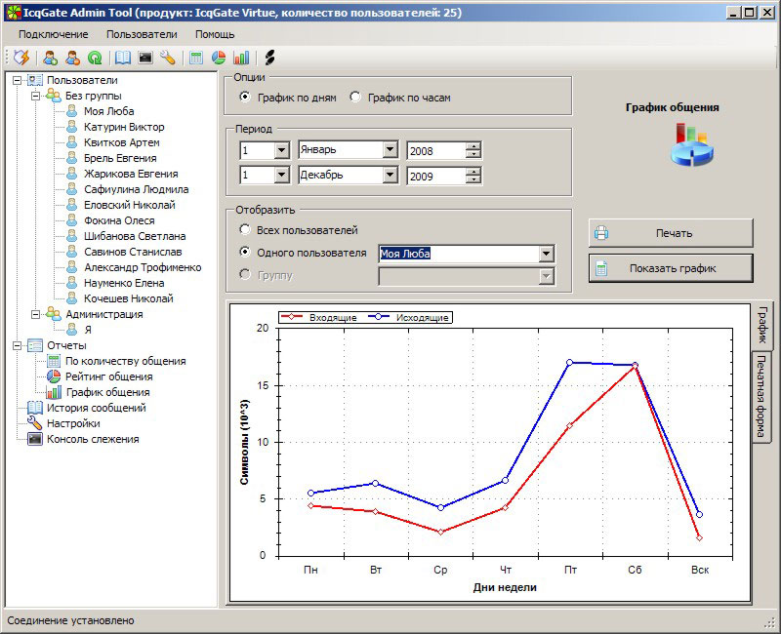This screenshot has width=781, height=634.
Task: Open the Помощь menu
Action: [x=215, y=34]
